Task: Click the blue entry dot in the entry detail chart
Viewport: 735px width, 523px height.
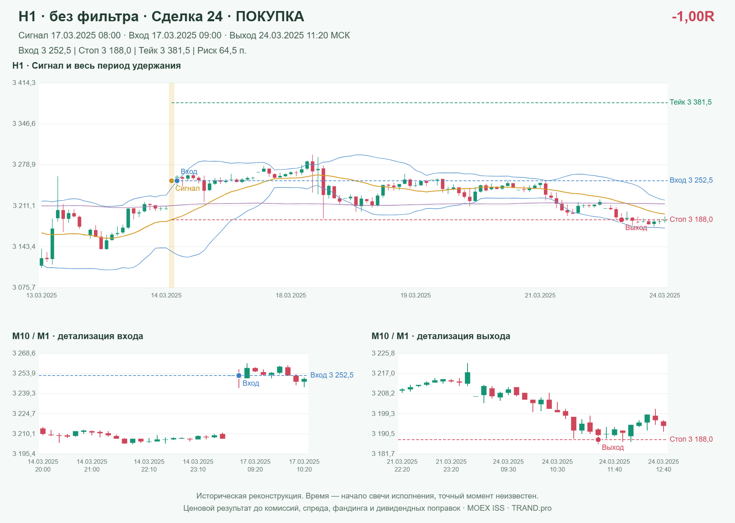Action: pos(239,375)
